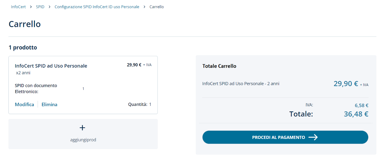Click the arrow icon in the payment button
The width and height of the screenshot is (386, 163).
click(313, 137)
